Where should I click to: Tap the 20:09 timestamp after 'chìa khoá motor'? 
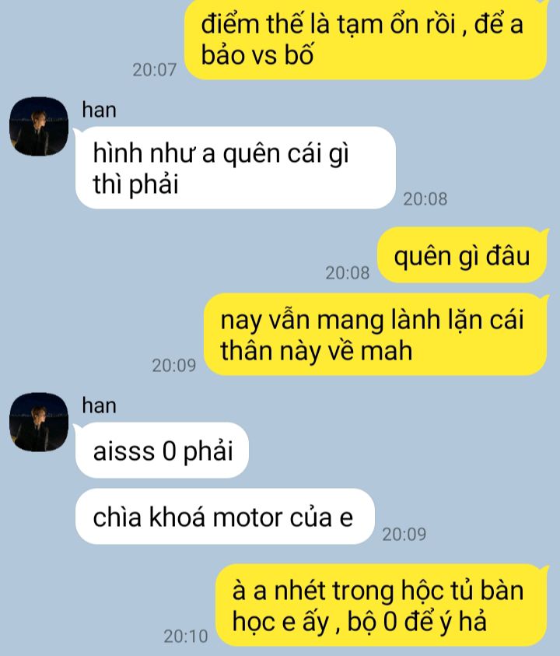404,534
